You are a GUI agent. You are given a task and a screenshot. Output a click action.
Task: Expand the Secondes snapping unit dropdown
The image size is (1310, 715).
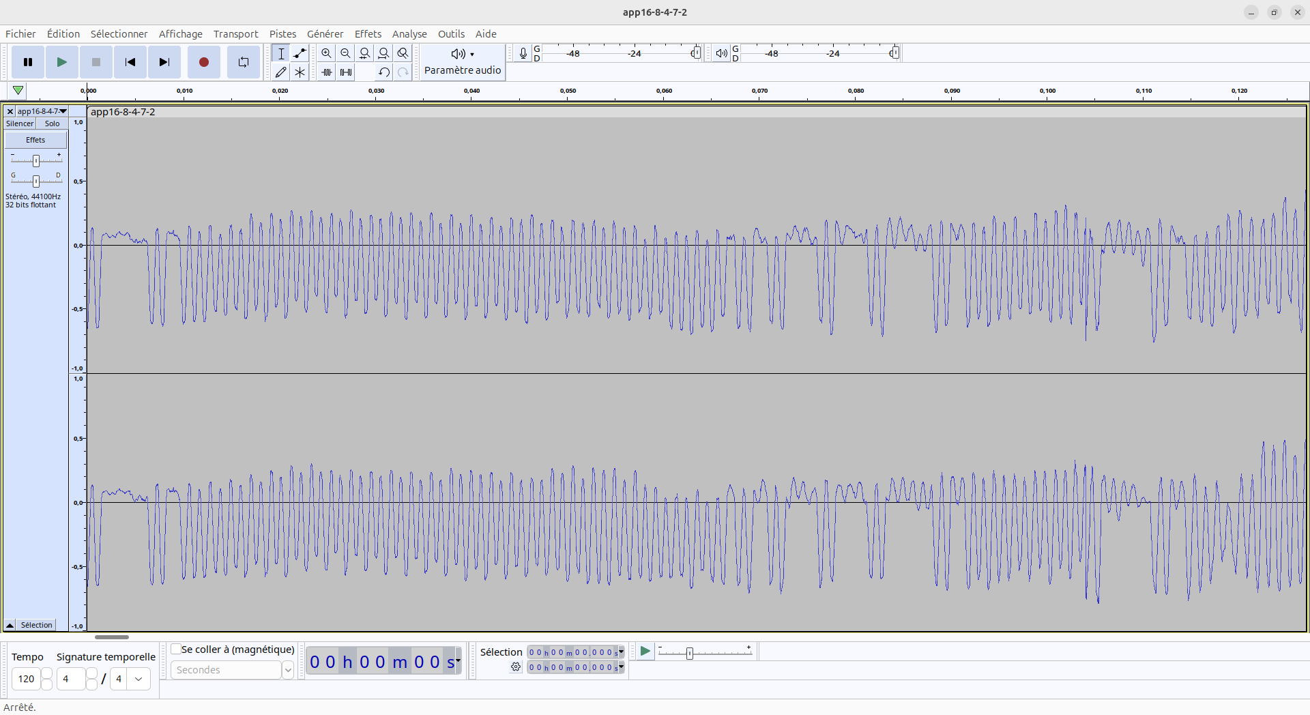click(288, 670)
